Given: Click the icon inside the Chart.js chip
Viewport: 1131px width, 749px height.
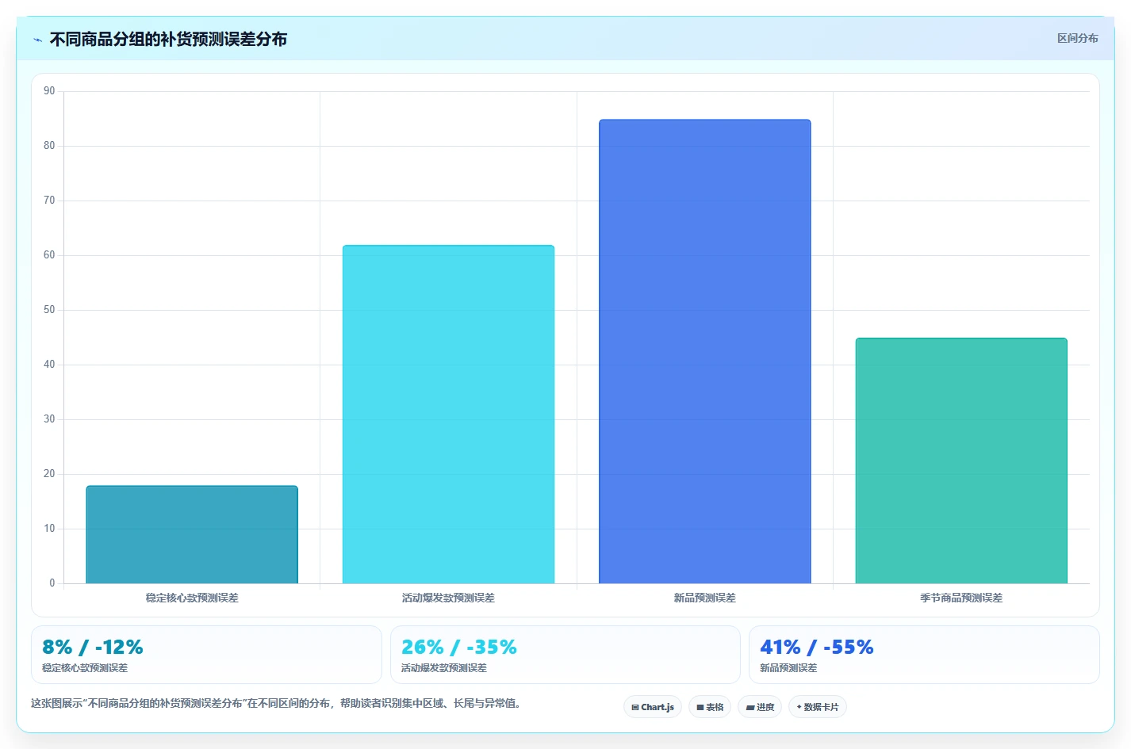Looking at the screenshot, I should [x=635, y=708].
